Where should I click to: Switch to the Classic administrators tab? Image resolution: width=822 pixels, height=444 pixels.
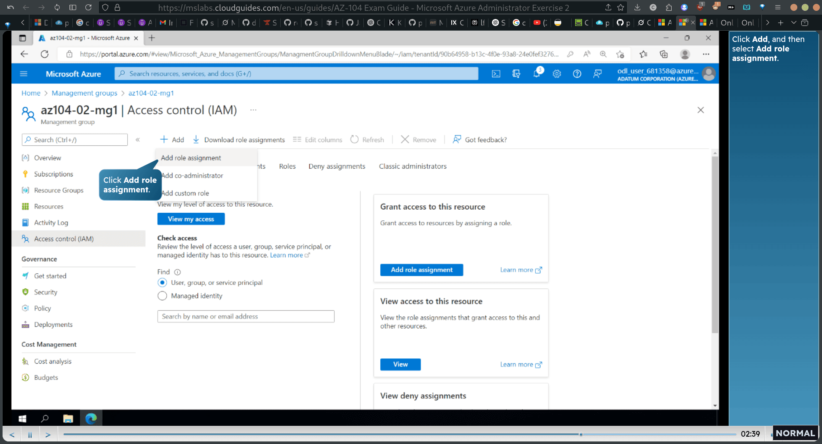point(413,166)
